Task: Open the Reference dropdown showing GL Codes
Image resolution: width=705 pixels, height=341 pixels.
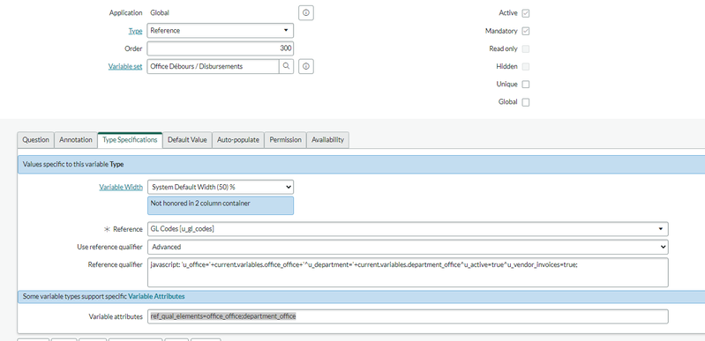Action: 408,229
